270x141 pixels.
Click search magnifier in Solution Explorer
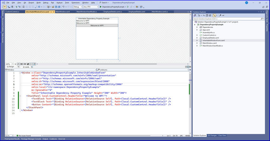click(262, 19)
